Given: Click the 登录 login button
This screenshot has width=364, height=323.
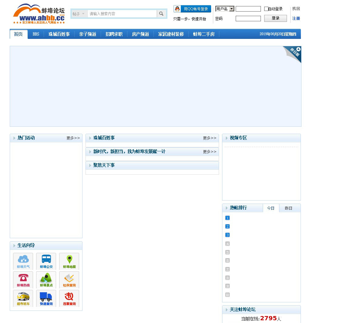Looking at the screenshot, I should tap(275, 18).
